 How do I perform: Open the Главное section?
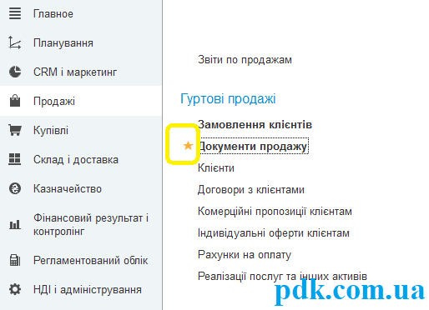click(53, 13)
